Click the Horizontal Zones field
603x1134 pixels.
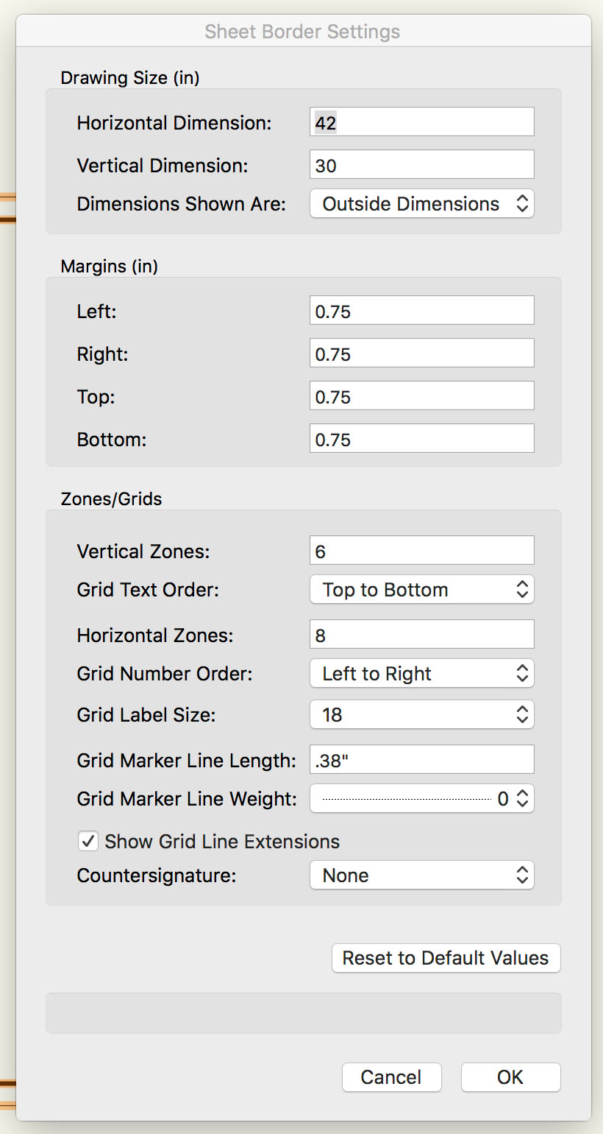pyautogui.click(x=421, y=635)
